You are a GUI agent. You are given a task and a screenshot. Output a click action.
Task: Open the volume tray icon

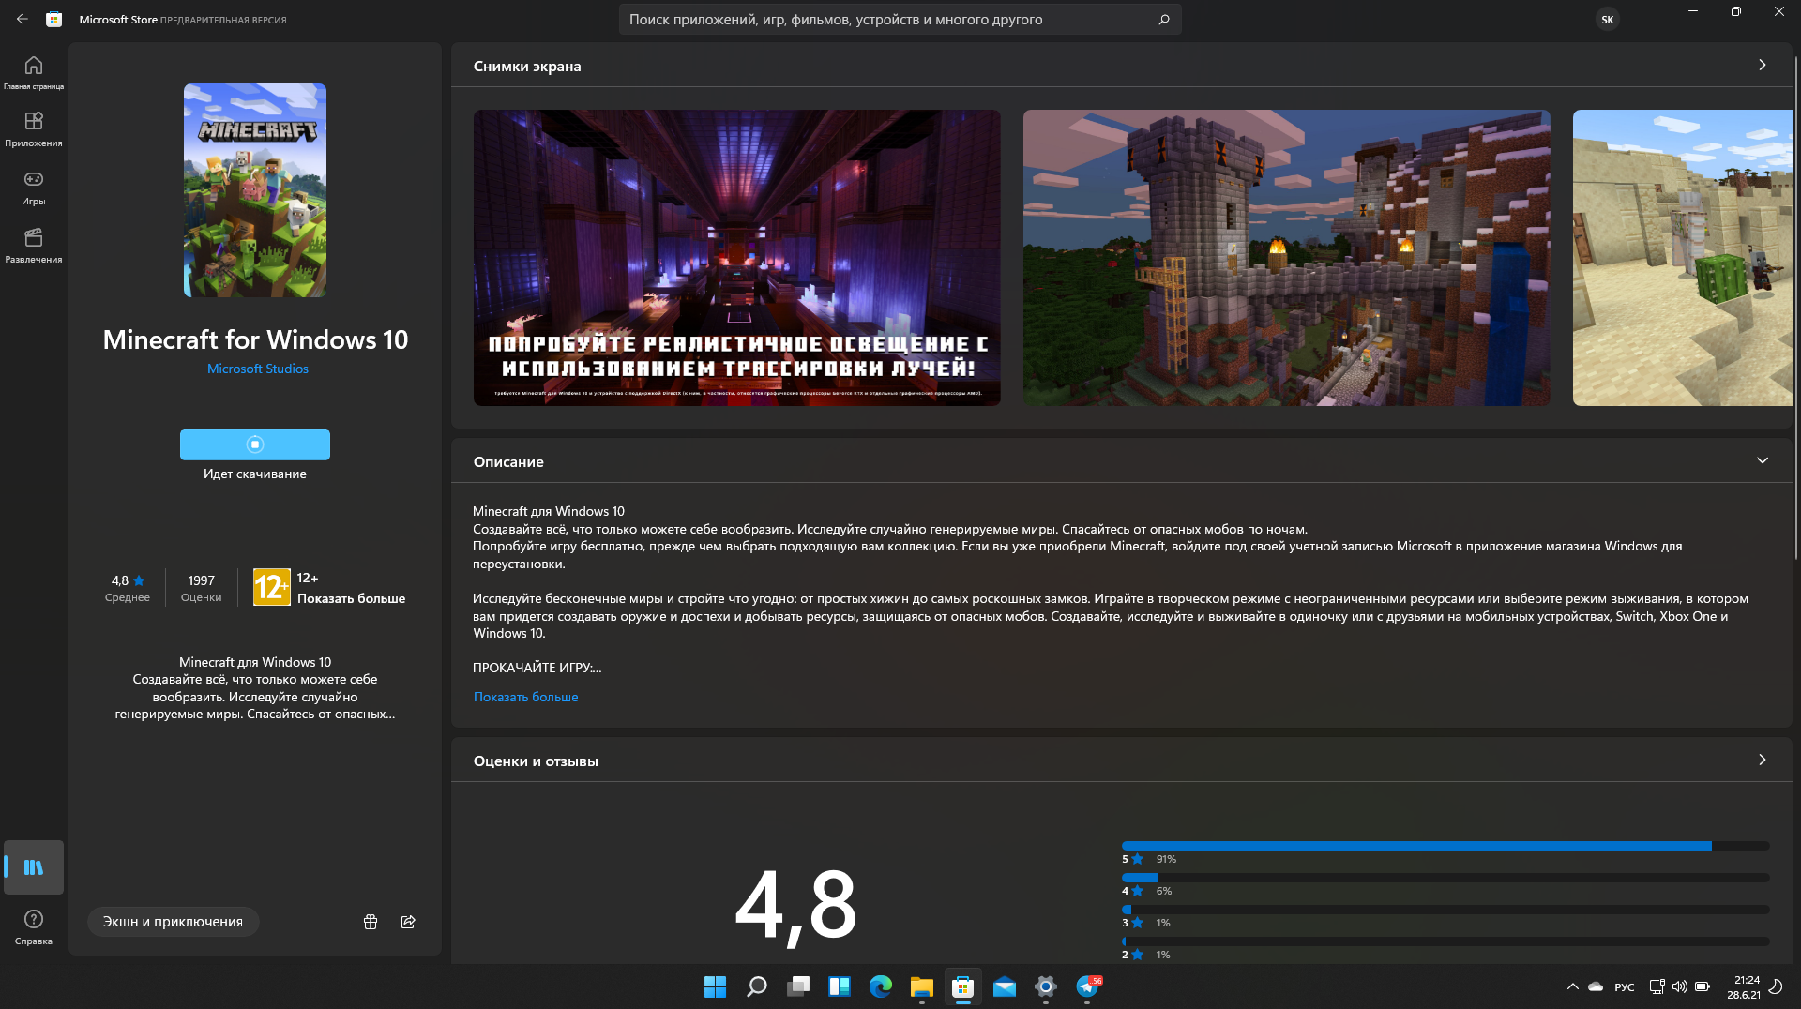coord(1679,986)
